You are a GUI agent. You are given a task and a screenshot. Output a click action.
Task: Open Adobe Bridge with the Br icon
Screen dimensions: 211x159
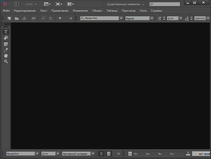coord(17,4)
